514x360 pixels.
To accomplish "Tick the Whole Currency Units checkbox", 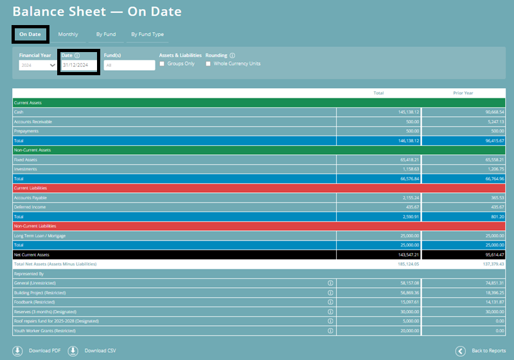I will 208,64.
